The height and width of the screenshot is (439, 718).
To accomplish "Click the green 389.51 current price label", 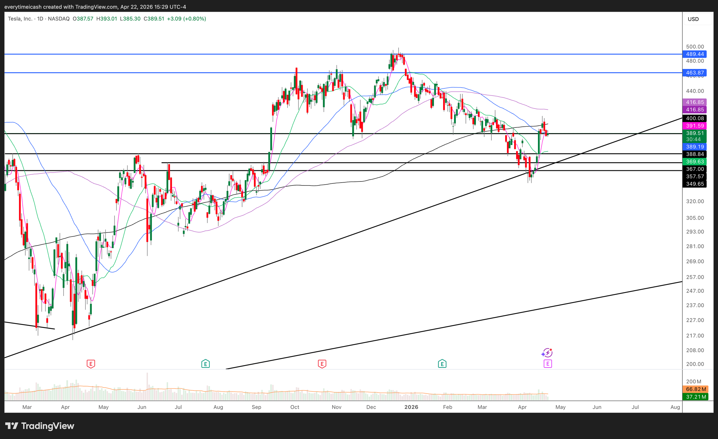I will pos(694,134).
